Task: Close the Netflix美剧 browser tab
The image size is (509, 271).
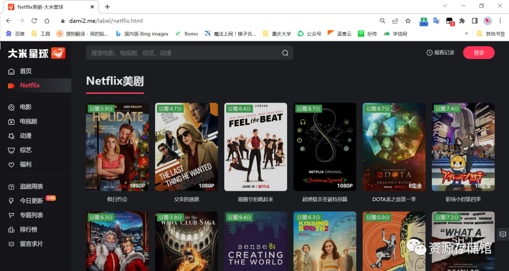Action: pos(92,7)
